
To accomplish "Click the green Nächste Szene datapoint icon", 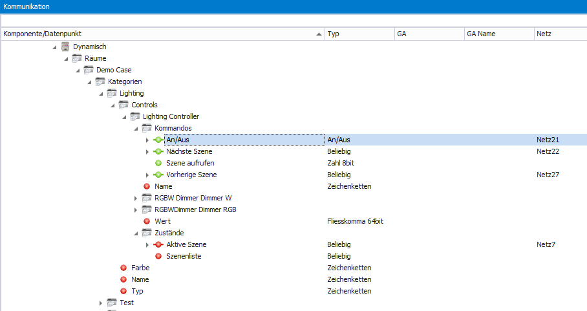I will [x=158, y=151].
